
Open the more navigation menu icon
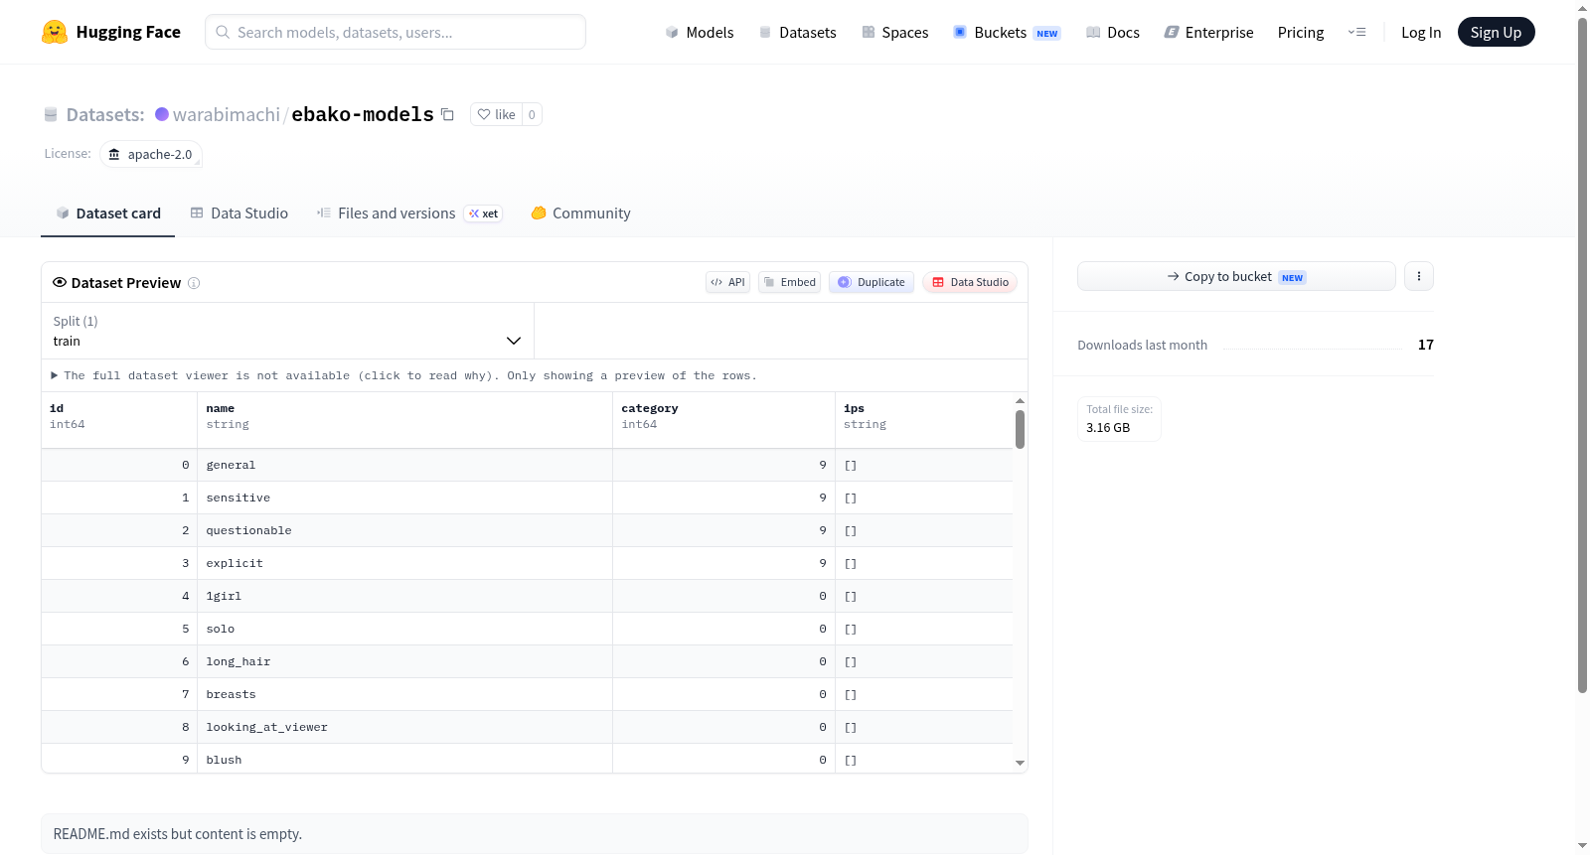point(1356,32)
